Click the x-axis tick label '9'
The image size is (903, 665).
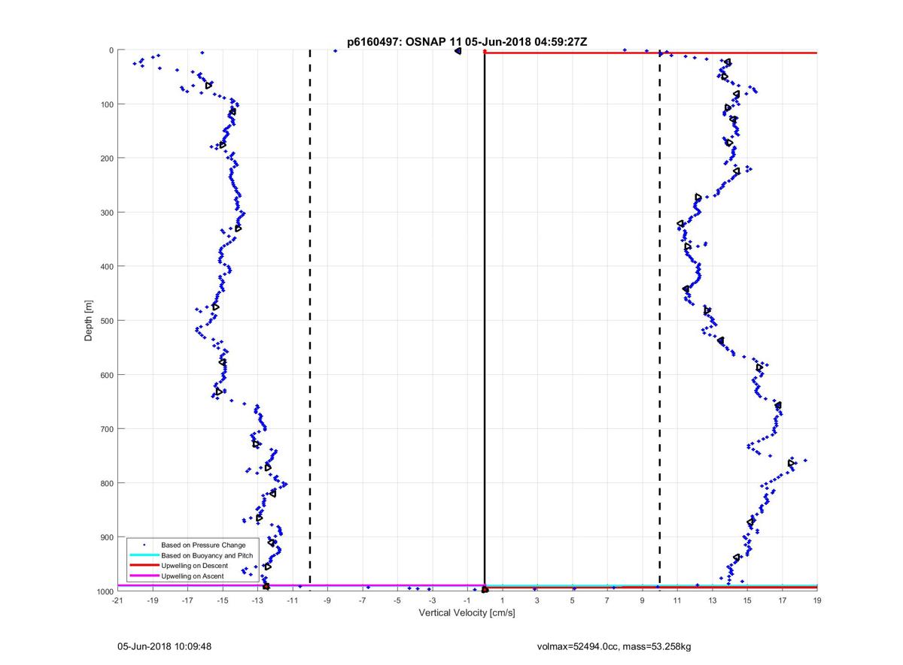click(642, 601)
